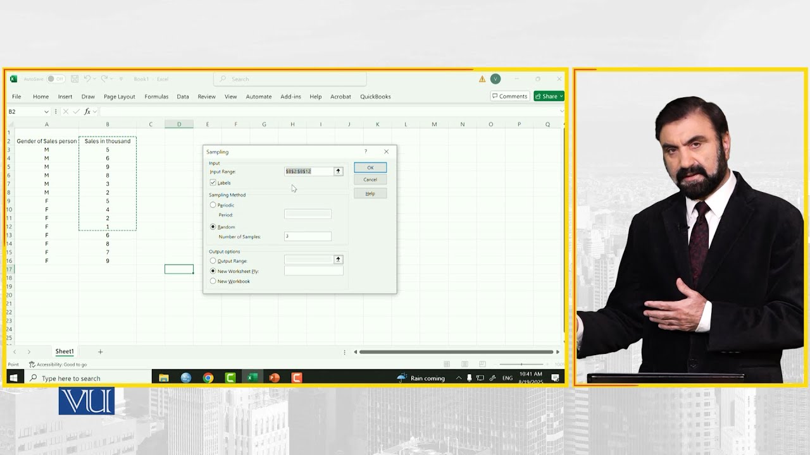The width and height of the screenshot is (810, 455).
Task: Click the Help button in Sampling dialog
Action: pos(370,193)
